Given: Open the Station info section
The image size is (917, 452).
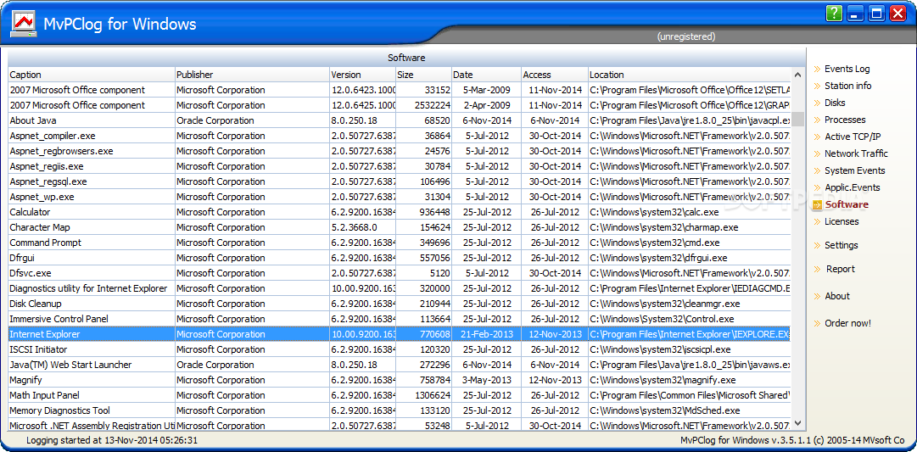Looking at the screenshot, I should point(848,86).
